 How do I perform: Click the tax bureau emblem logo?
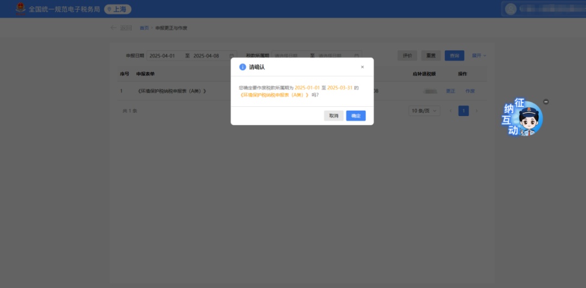pyautogui.click(x=21, y=9)
